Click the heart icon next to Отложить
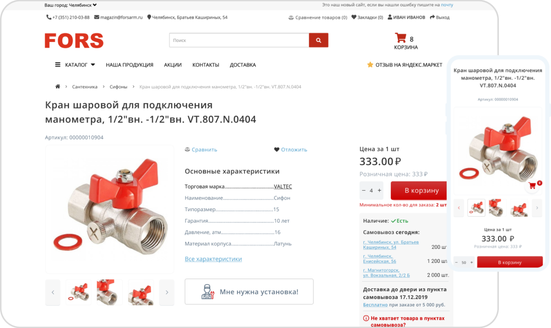The width and height of the screenshot is (551, 328). click(277, 150)
